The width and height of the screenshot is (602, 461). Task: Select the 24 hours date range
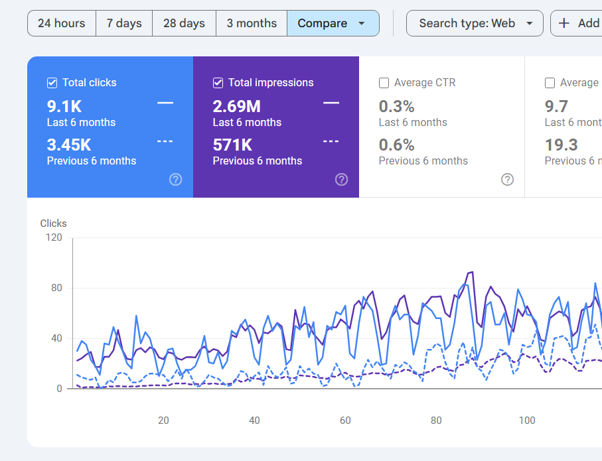click(62, 23)
